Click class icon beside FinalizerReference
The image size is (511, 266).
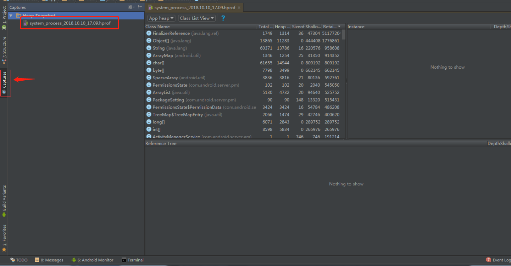point(149,33)
